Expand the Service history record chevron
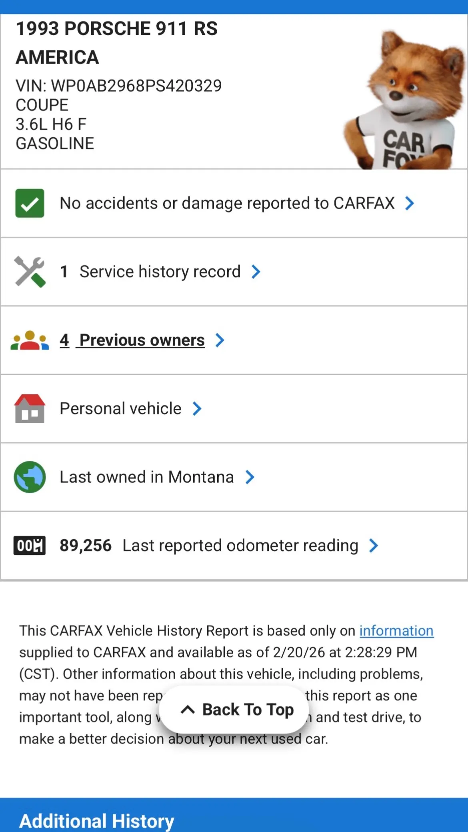Image resolution: width=468 pixels, height=832 pixels. pos(256,272)
